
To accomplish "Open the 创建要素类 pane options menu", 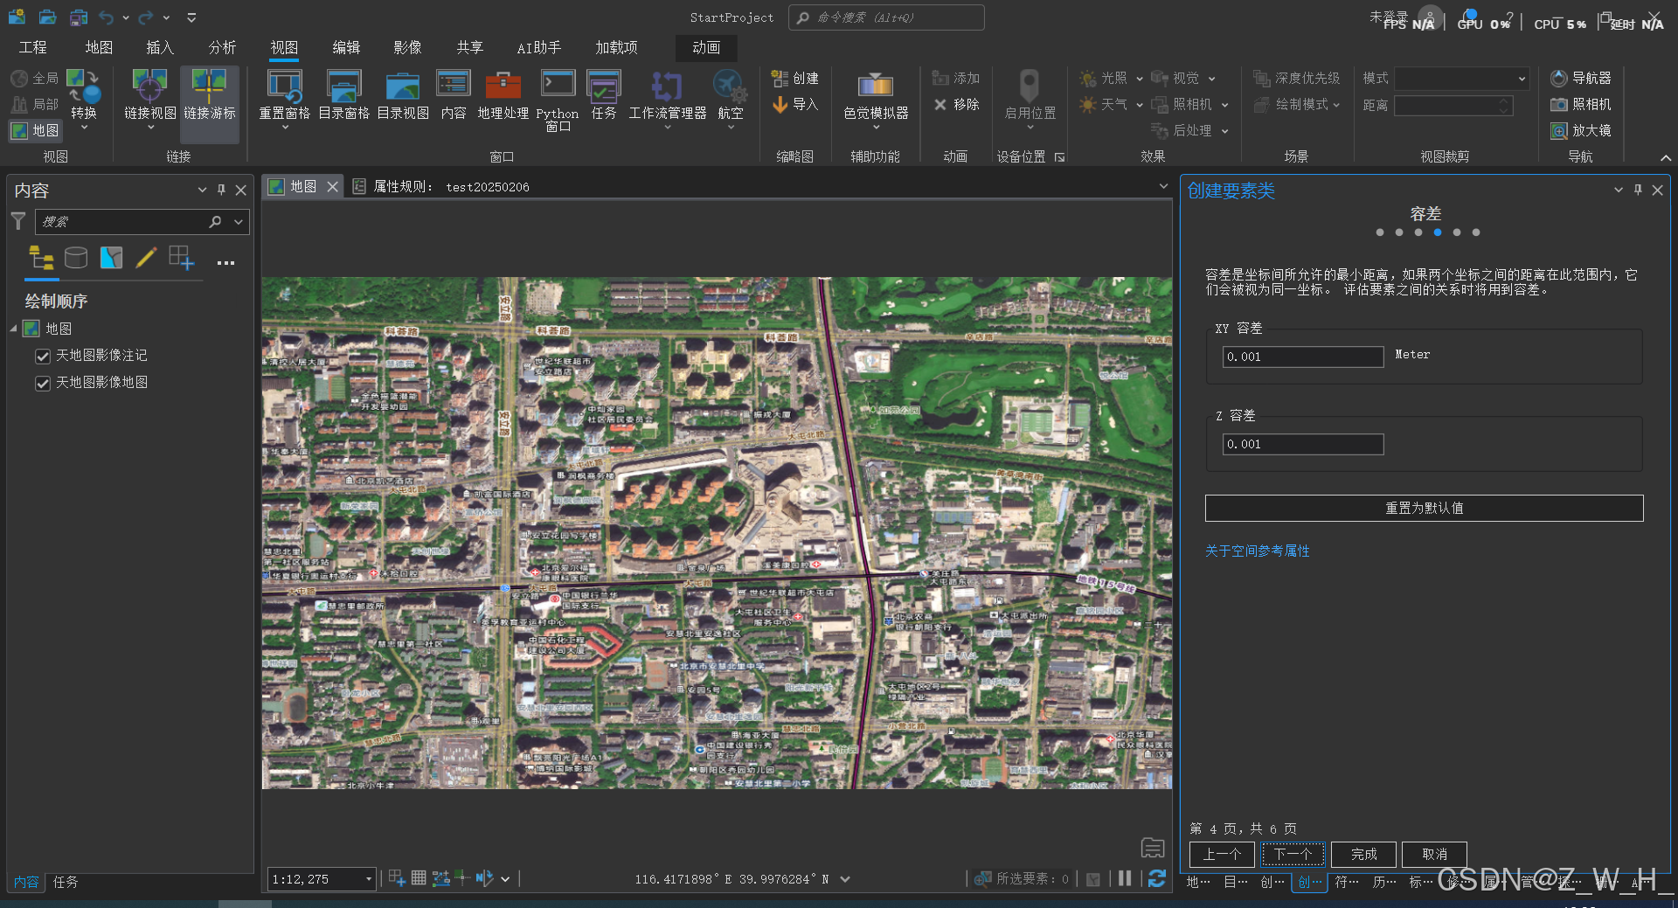I will pos(1619,190).
